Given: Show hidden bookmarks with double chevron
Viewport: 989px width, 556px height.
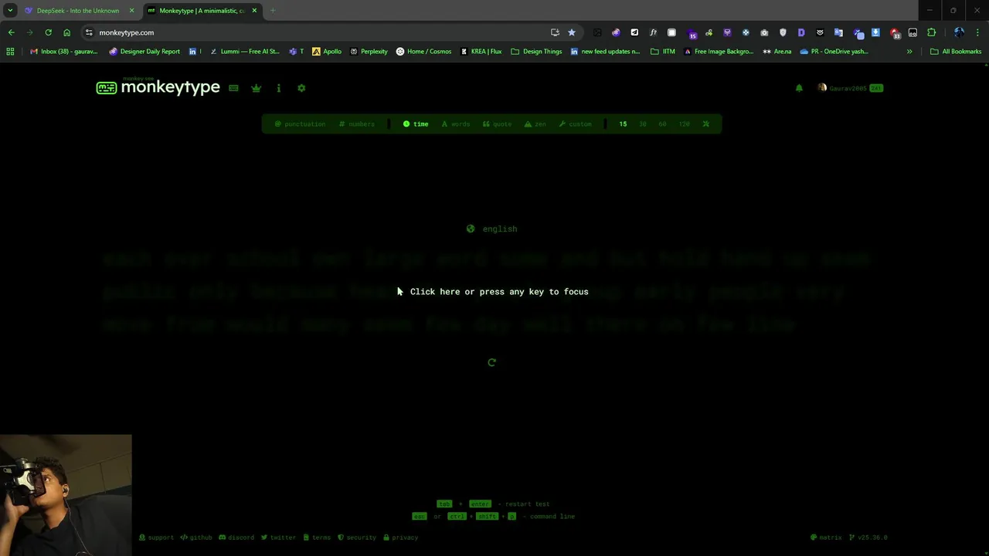Looking at the screenshot, I should pos(909,52).
